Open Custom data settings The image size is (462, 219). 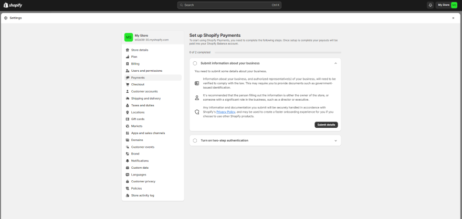point(153,168)
